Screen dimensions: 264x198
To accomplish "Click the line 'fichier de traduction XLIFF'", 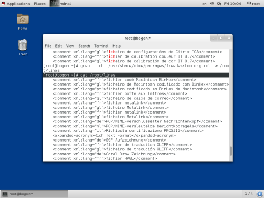I will 122,145.
